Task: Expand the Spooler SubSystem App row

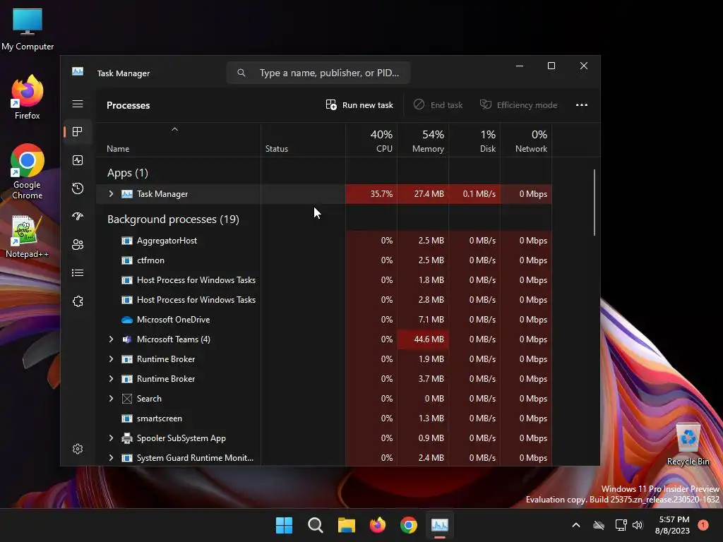Action: tap(111, 438)
